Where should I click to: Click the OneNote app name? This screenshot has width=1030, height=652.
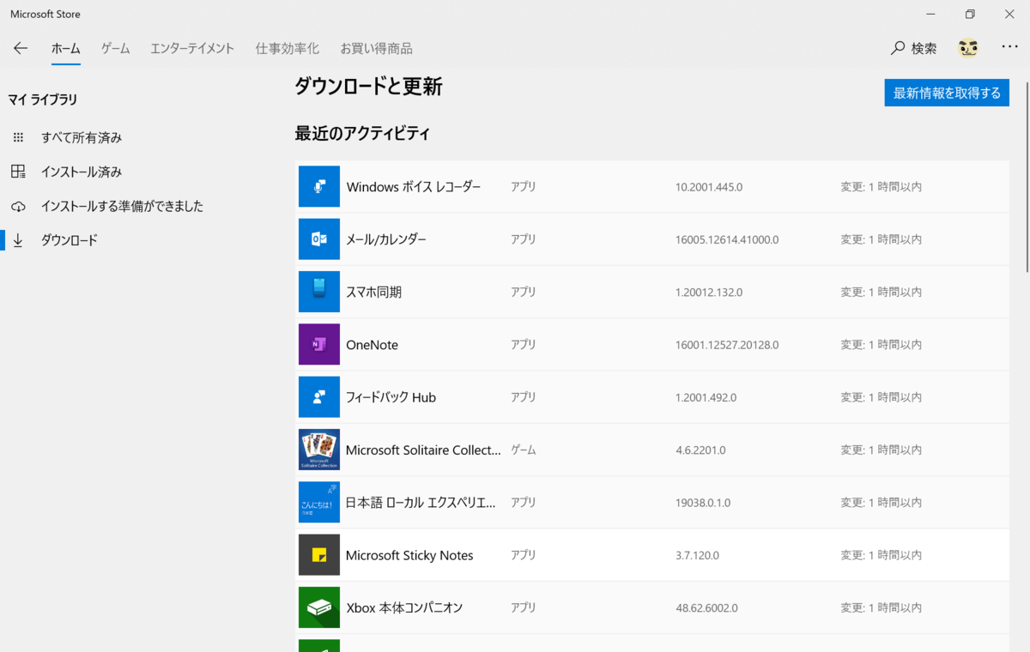372,345
